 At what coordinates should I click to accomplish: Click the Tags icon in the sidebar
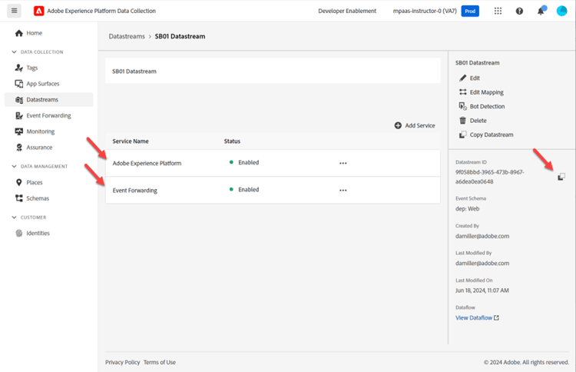(18, 68)
